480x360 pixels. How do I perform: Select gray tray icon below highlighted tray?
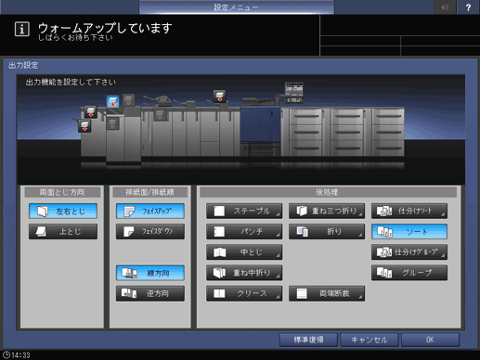[x=112, y=123]
